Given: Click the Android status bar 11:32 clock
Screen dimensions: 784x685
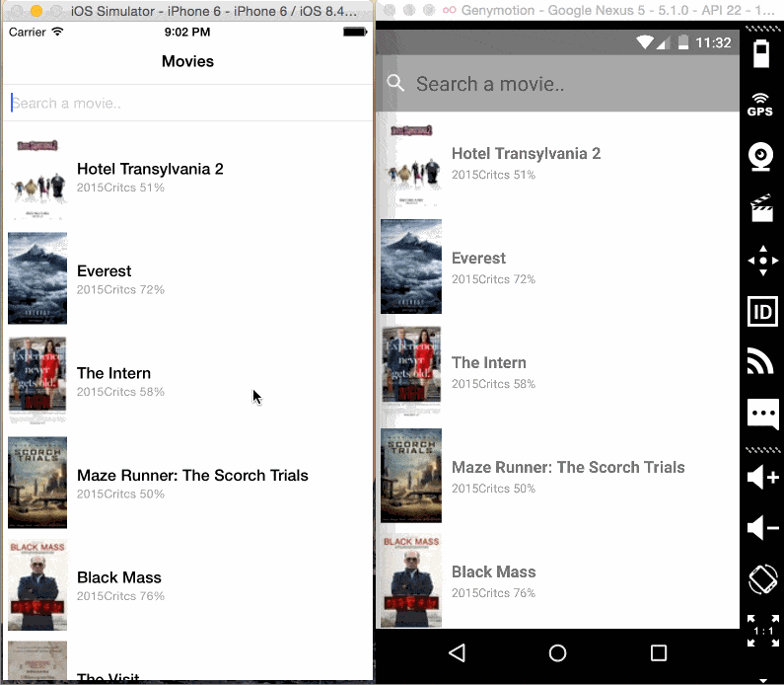Looking at the screenshot, I should click(713, 42).
